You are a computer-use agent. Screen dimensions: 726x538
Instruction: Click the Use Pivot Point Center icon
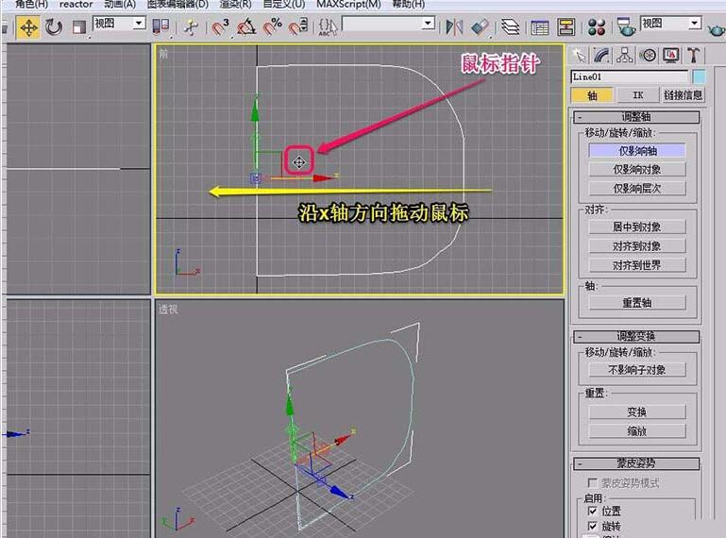pyautogui.click(x=160, y=26)
